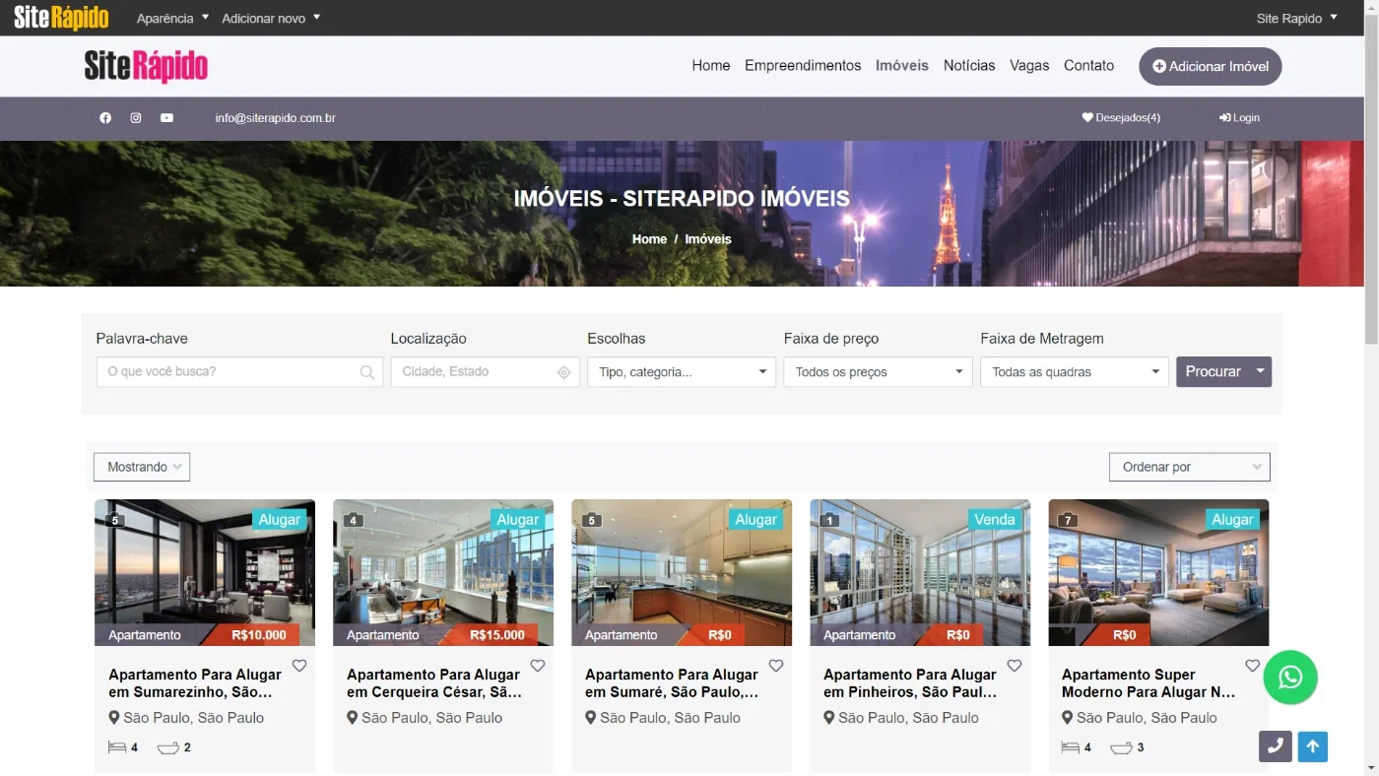Click the Login link
Image resolution: width=1379 pixels, height=776 pixels.
[x=1239, y=118]
